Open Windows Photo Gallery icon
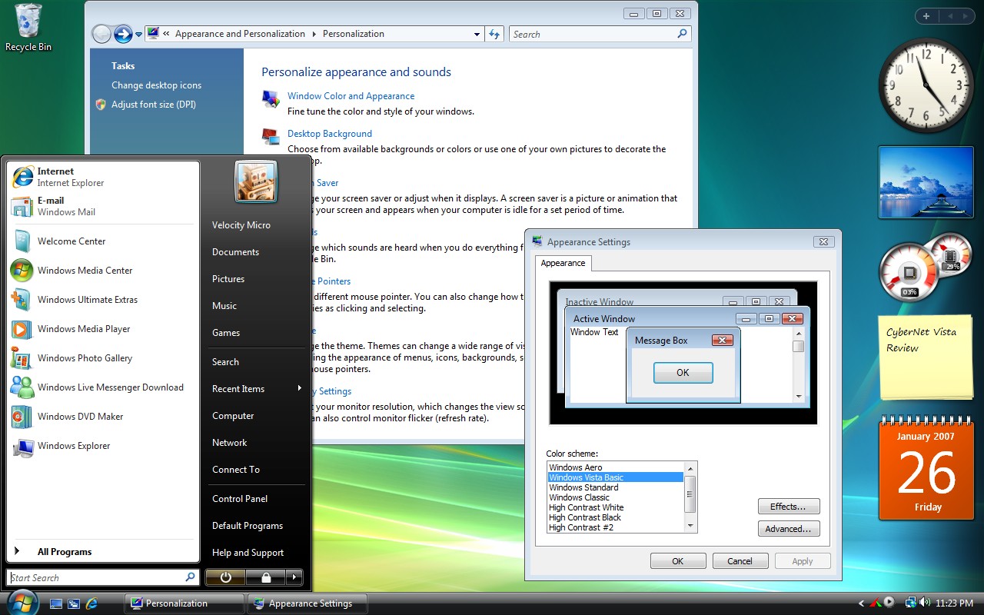 point(22,358)
